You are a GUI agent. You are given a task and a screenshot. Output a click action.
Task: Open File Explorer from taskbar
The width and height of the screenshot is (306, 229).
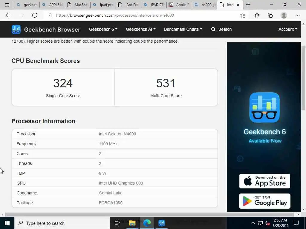[132, 223]
